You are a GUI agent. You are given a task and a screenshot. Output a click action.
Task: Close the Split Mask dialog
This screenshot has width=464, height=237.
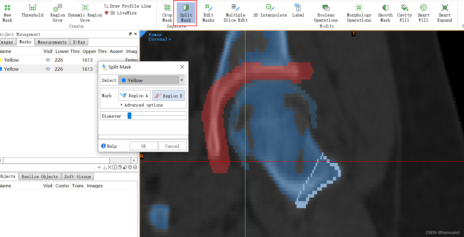click(x=182, y=67)
